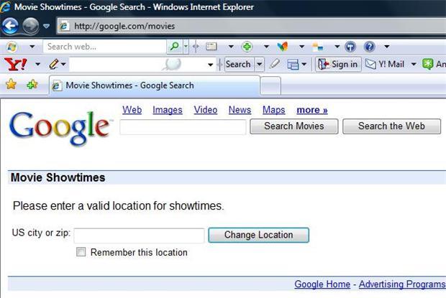Viewport: 446px width, 298px height.
Task: Open the dropdown after the help icon
Action: [387, 47]
